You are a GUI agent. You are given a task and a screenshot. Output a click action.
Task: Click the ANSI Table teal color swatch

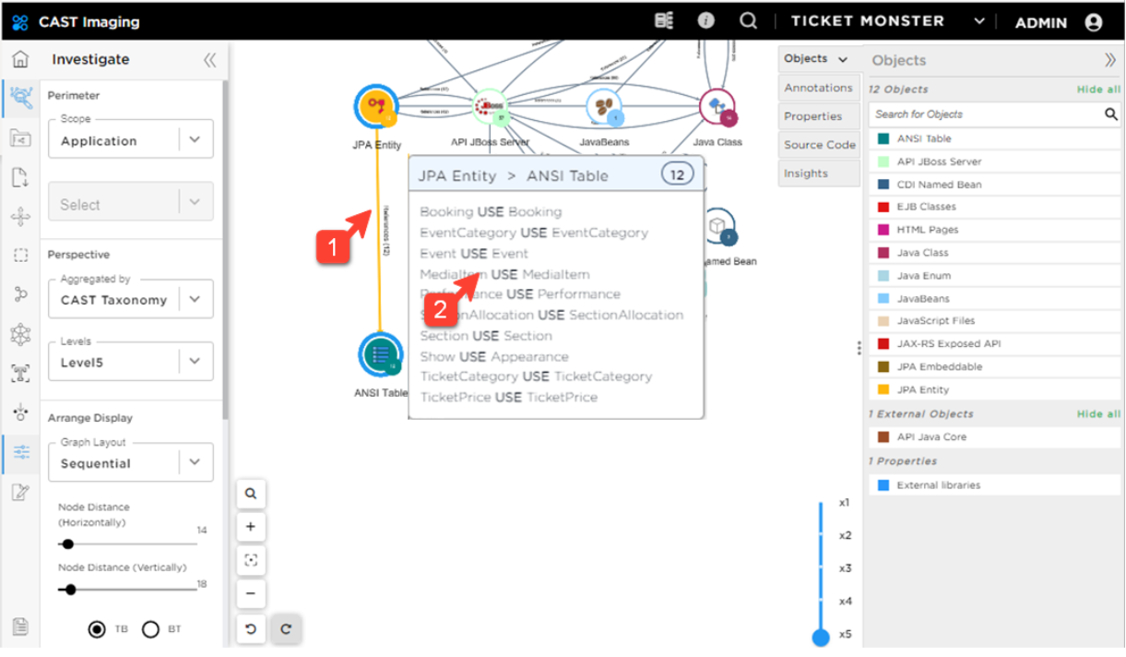tap(883, 138)
